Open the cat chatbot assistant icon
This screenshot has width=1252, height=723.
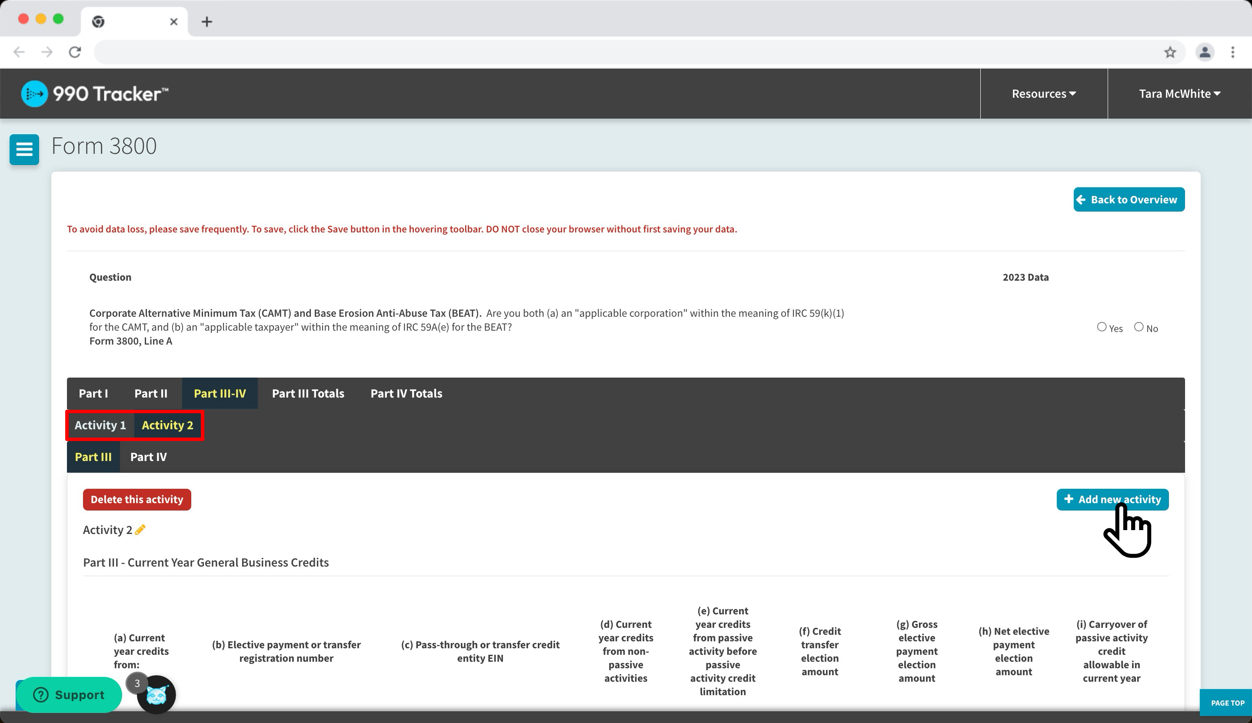coord(156,695)
